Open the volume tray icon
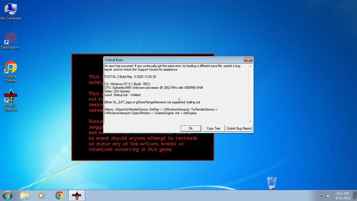 click(329, 196)
